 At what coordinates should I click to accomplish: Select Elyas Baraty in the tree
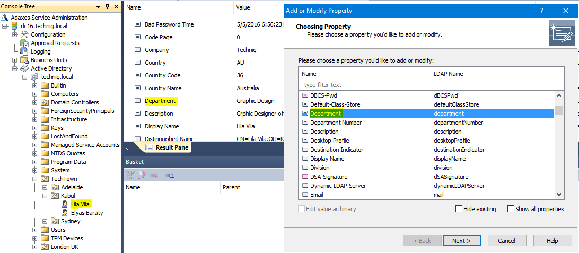pyautogui.click(x=87, y=212)
